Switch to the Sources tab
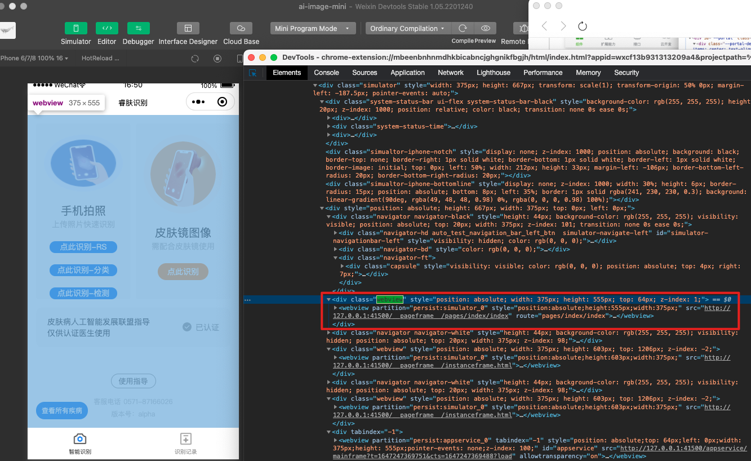The width and height of the screenshot is (751, 461). point(365,73)
